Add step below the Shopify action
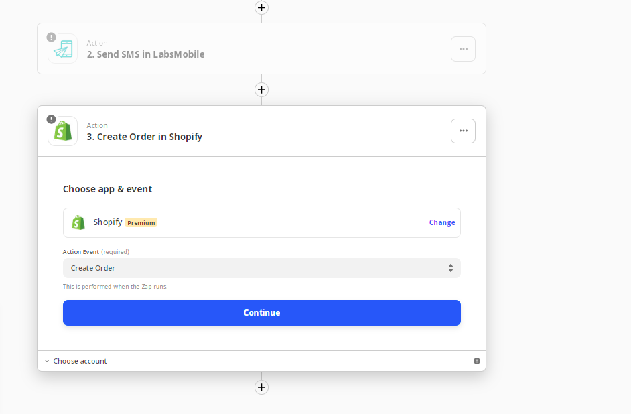 click(261, 387)
